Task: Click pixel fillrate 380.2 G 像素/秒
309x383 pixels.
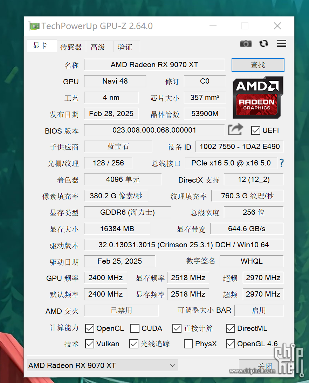Action: coord(116,196)
